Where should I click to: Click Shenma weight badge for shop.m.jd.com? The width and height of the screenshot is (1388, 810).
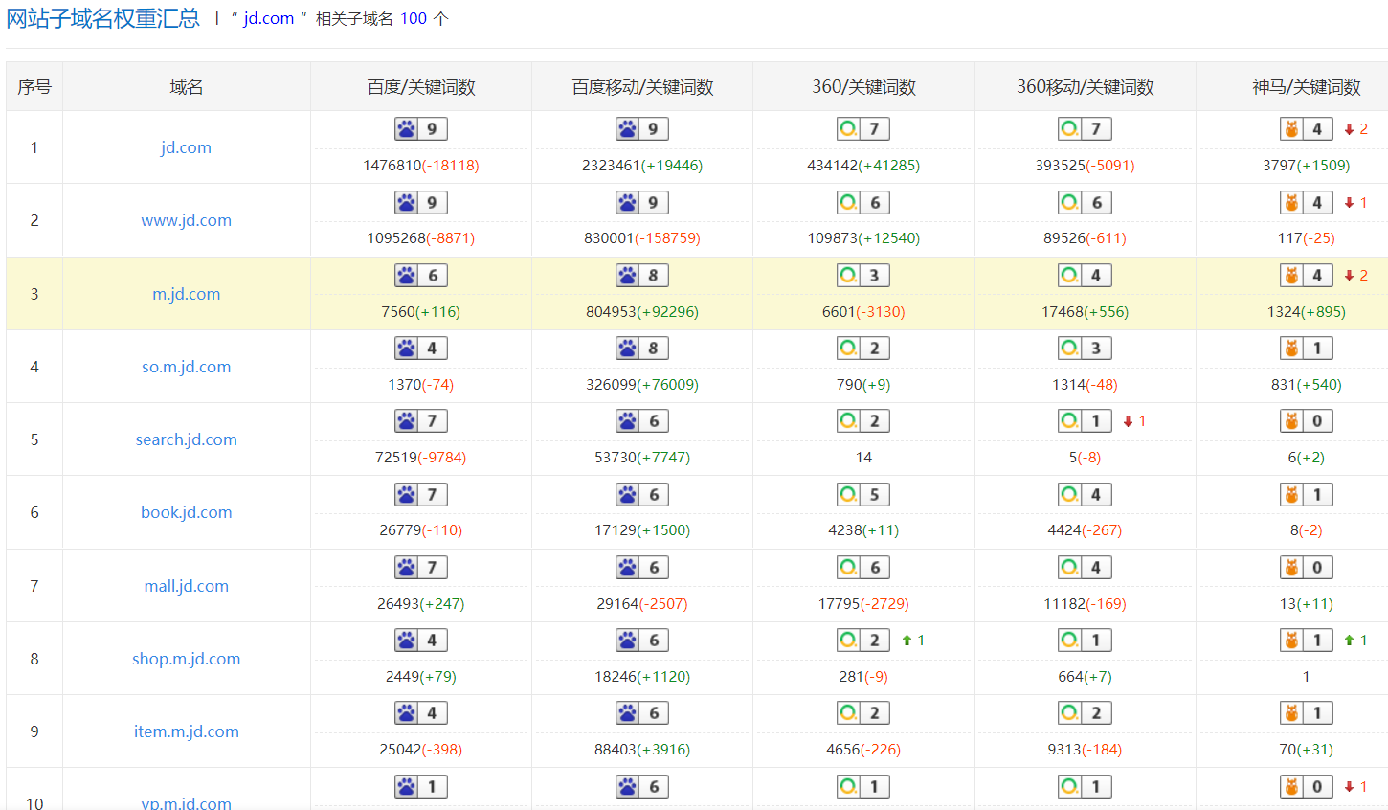(x=1307, y=641)
